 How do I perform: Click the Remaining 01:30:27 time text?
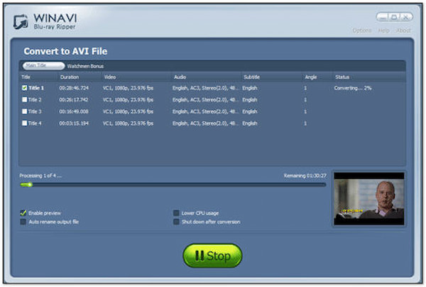[305, 175]
